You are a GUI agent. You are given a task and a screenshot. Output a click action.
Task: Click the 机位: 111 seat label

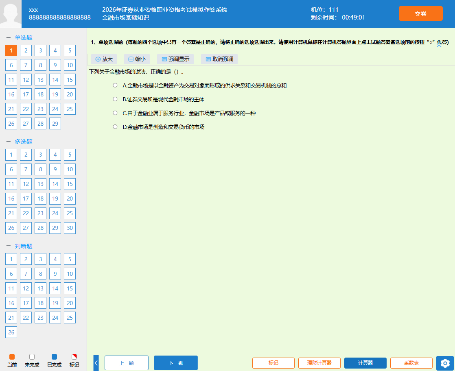(325, 10)
